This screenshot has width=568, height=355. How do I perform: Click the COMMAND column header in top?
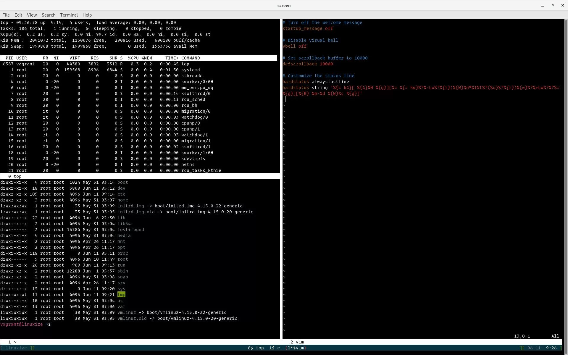[x=191, y=58]
